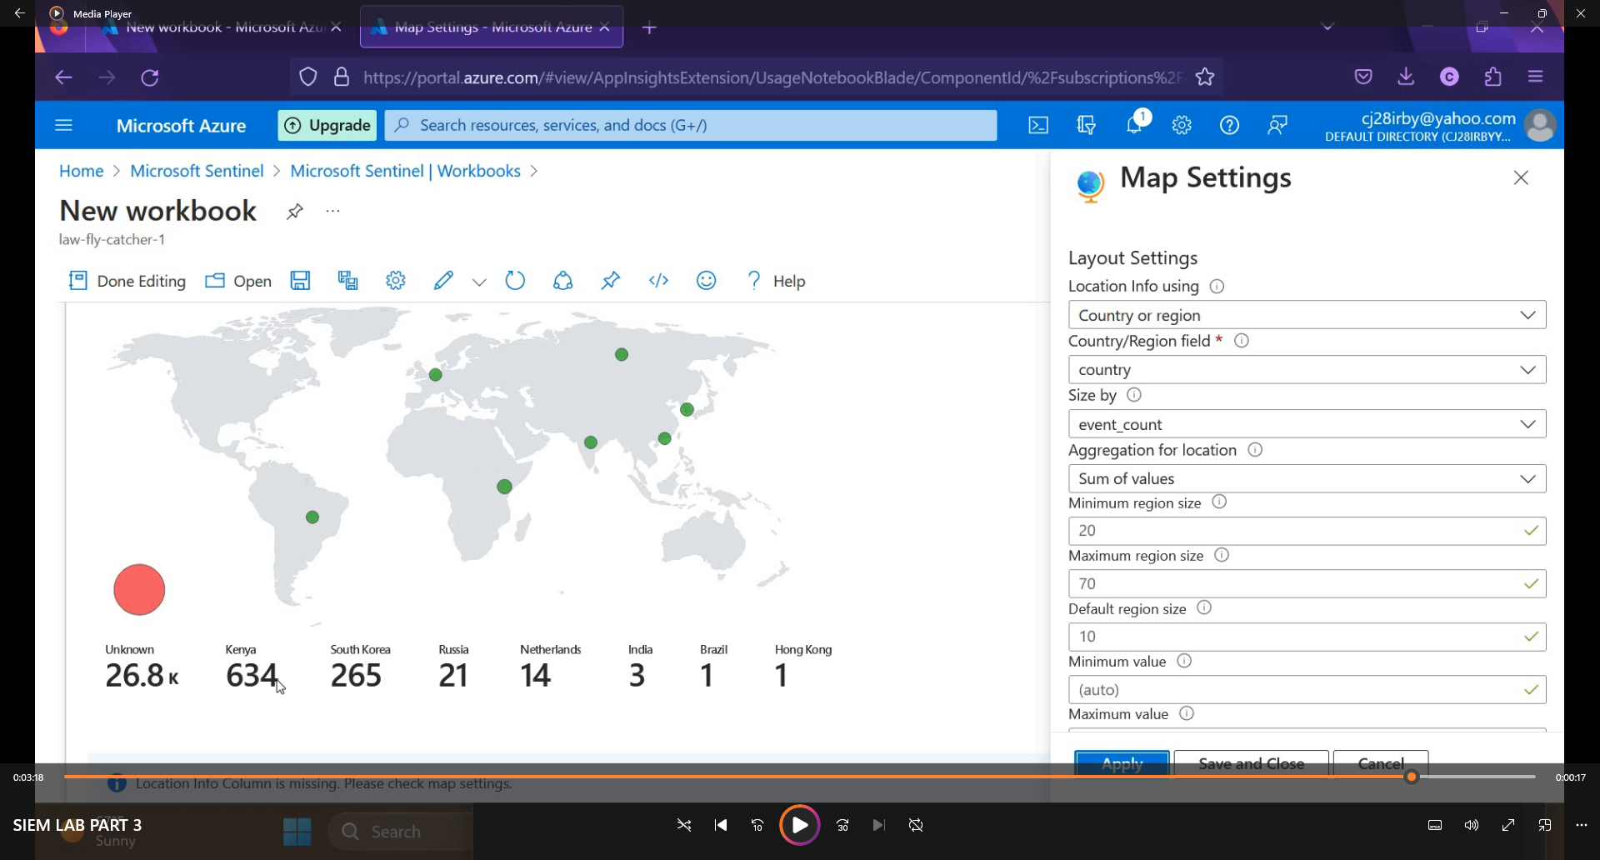Pin New workbook using the title pin icon
The image size is (1600, 860).
[x=294, y=212]
